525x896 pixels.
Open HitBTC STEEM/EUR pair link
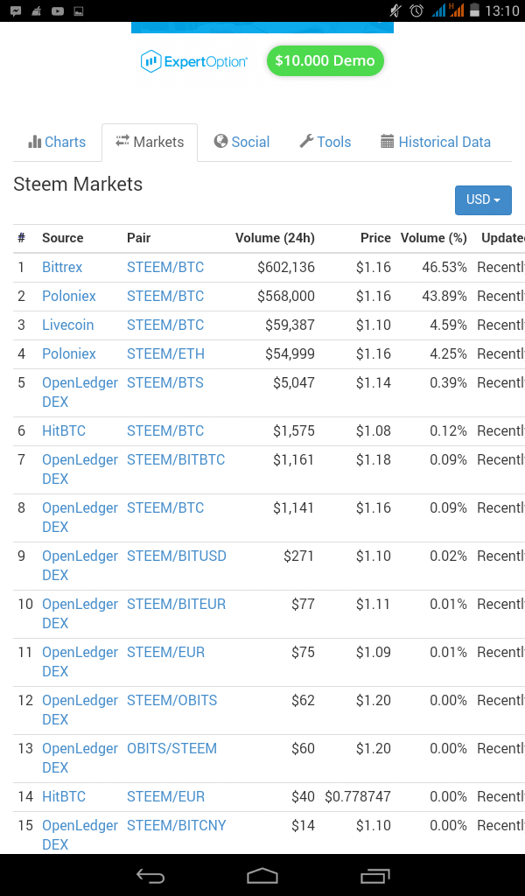[165, 796]
